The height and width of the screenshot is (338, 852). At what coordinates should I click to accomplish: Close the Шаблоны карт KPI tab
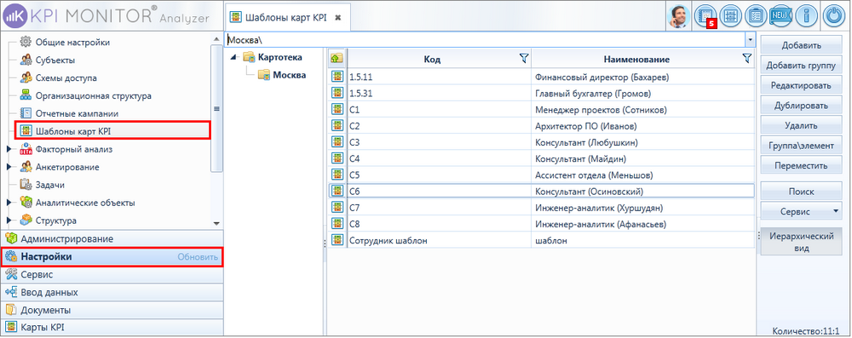point(337,17)
